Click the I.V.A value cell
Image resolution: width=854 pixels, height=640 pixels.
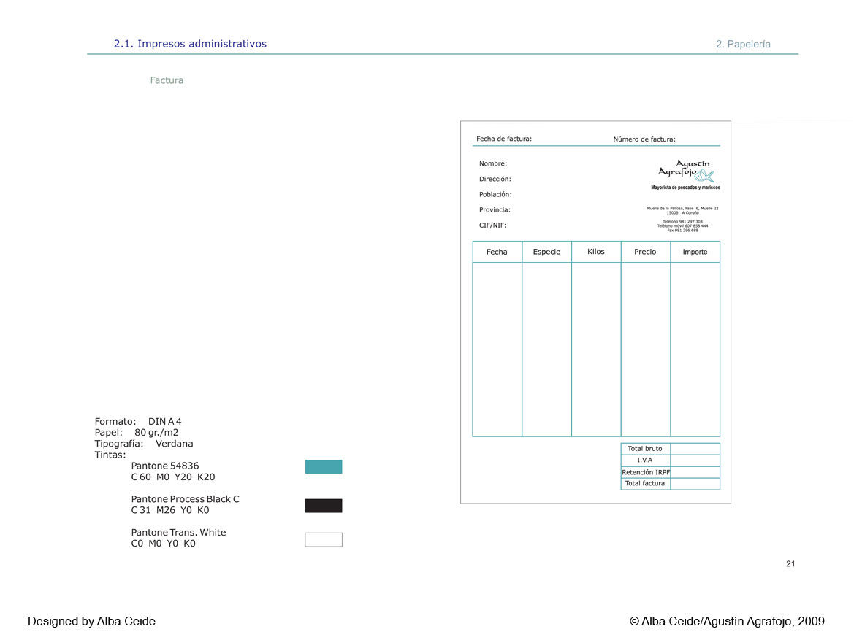pyautogui.click(x=695, y=460)
